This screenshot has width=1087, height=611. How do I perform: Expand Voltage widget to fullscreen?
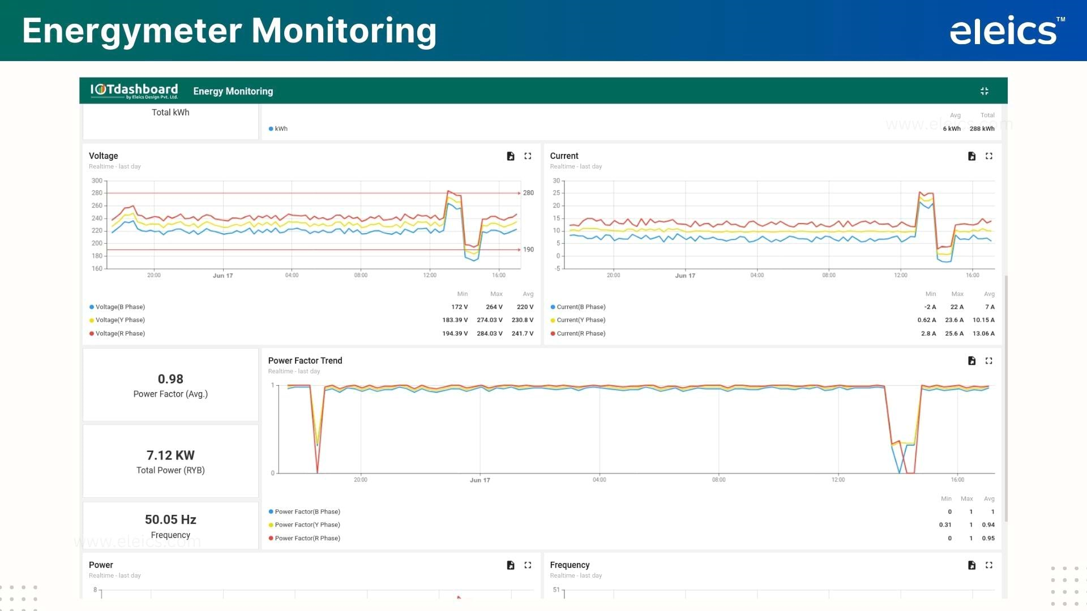point(528,156)
